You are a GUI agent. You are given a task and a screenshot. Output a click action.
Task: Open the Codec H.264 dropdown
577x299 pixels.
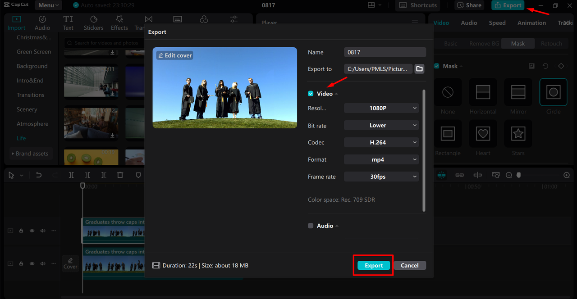[x=381, y=142]
